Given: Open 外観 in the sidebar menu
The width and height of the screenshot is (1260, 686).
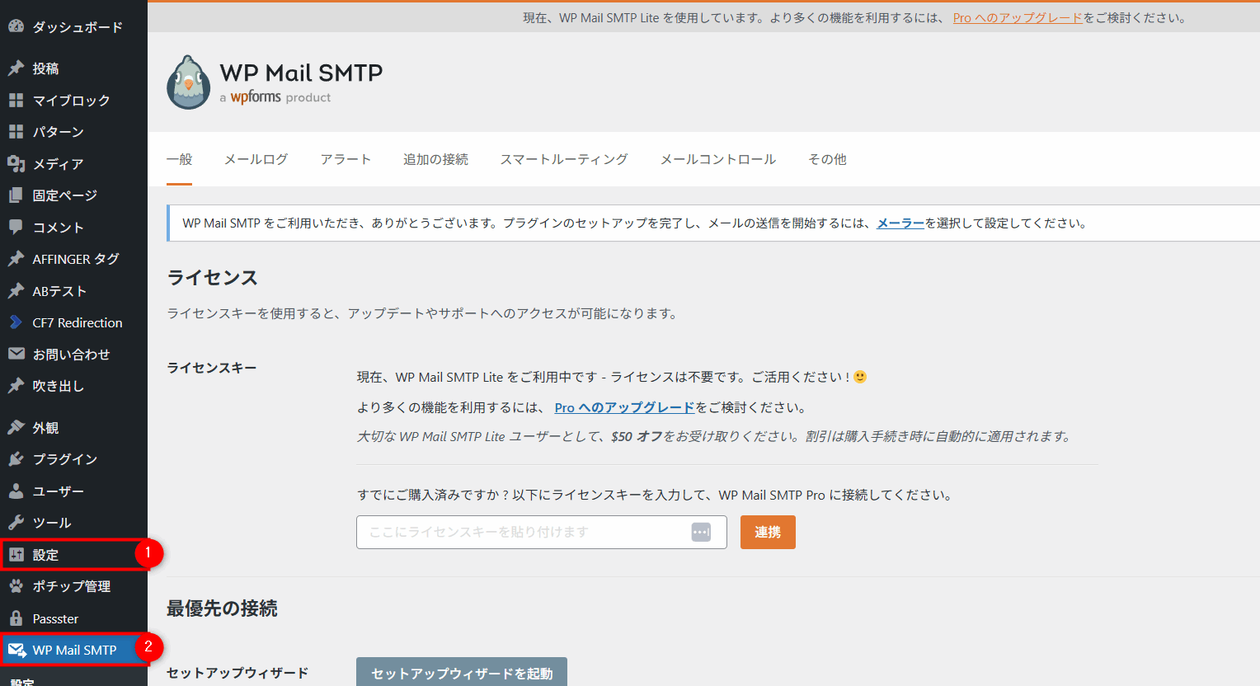Looking at the screenshot, I should pos(73,427).
